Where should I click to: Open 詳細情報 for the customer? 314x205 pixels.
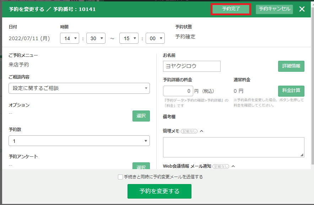[291, 66]
